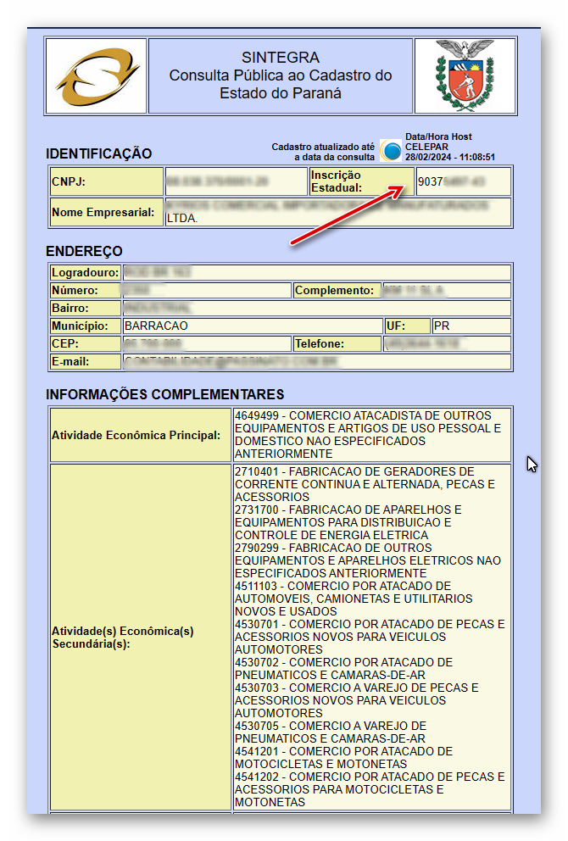Select the Telefone value field
568x841 pixels.
[446, 344]
